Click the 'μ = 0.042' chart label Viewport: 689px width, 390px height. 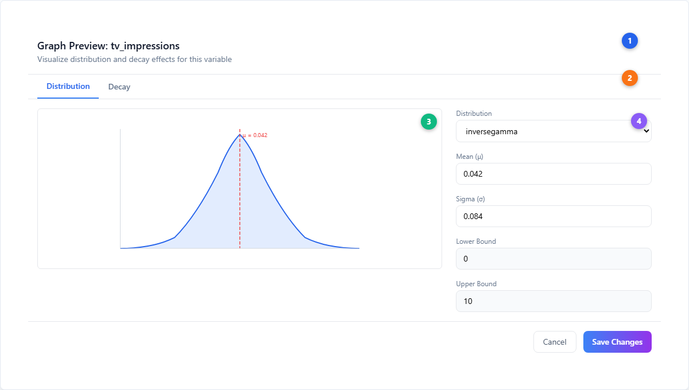point(255,135)
